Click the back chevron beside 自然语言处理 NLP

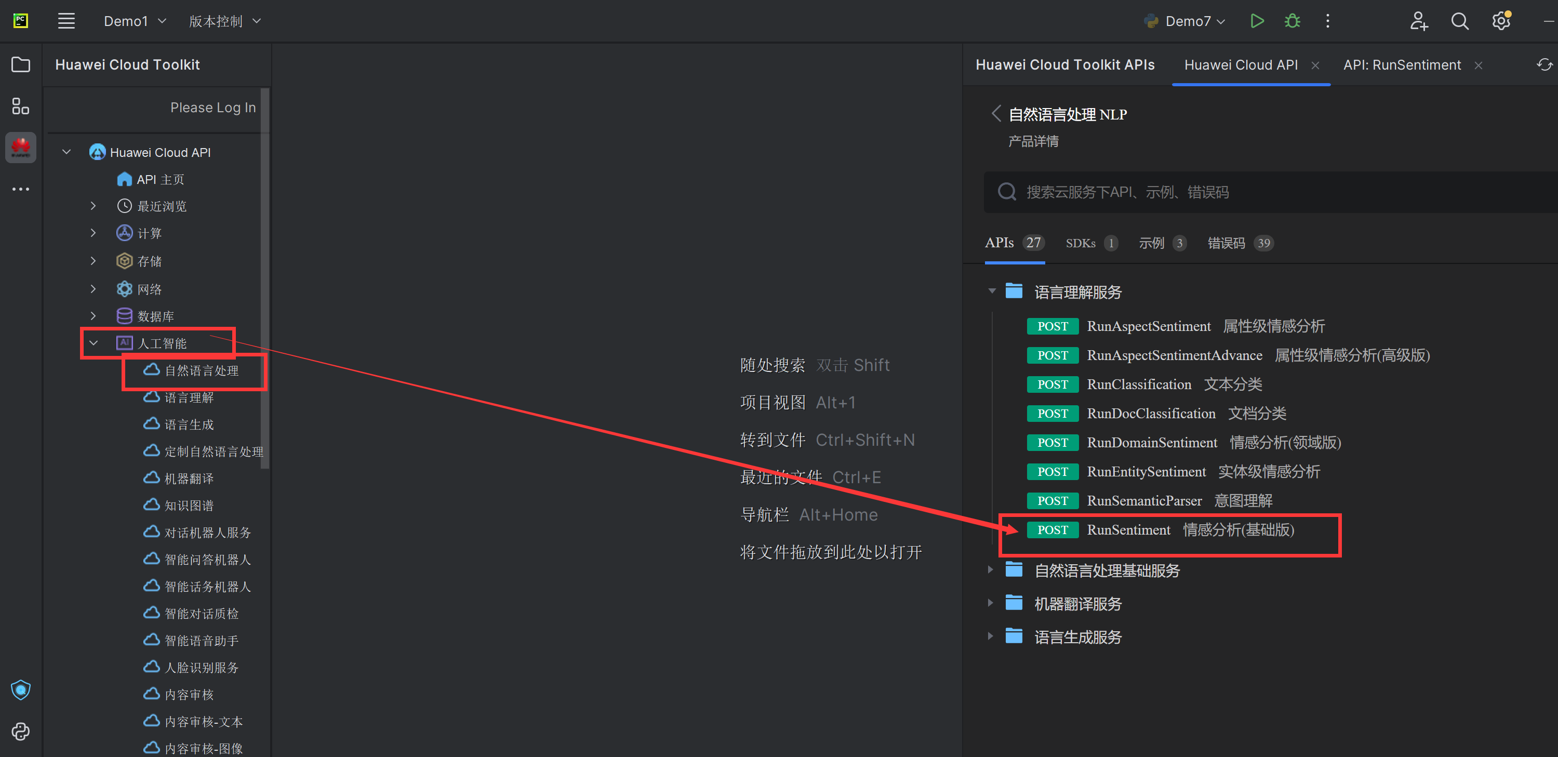pos(995,113)
